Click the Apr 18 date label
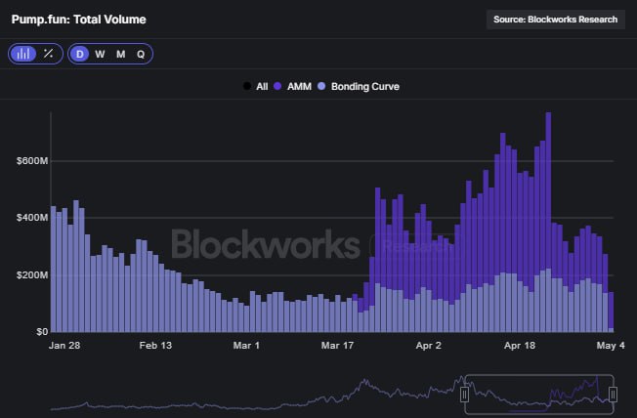Screen dimensions: 637x418 coord(520,346)
